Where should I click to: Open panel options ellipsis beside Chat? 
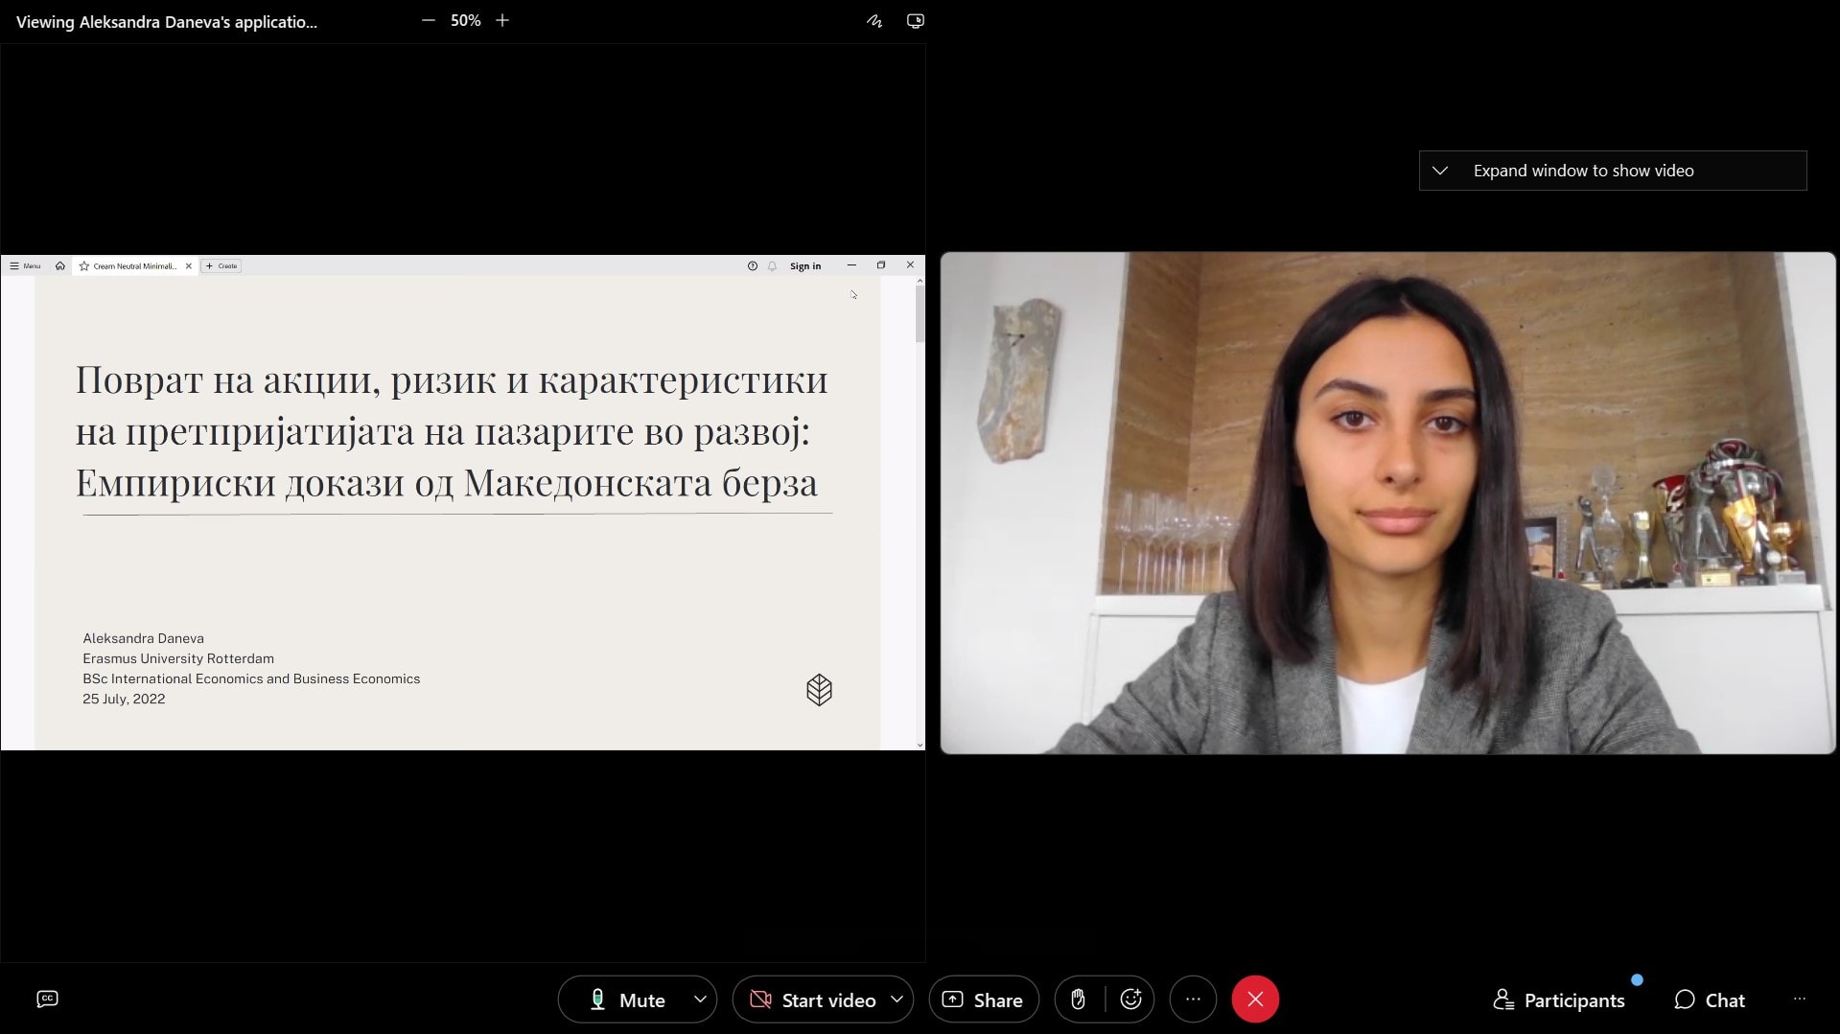coord(1799,1000)
